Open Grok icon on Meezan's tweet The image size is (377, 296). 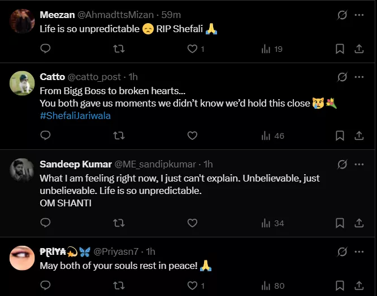tap(342, 15)
